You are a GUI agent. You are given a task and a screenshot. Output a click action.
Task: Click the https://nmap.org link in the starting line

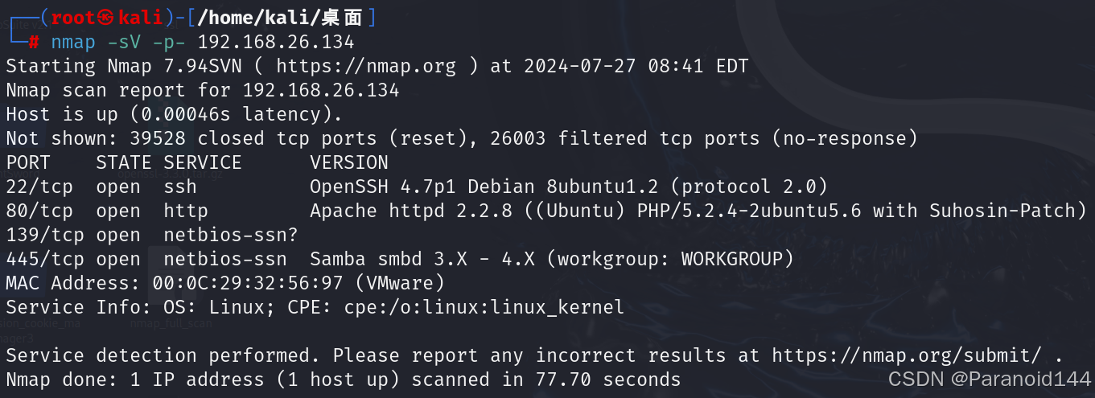tap(365, 66)
